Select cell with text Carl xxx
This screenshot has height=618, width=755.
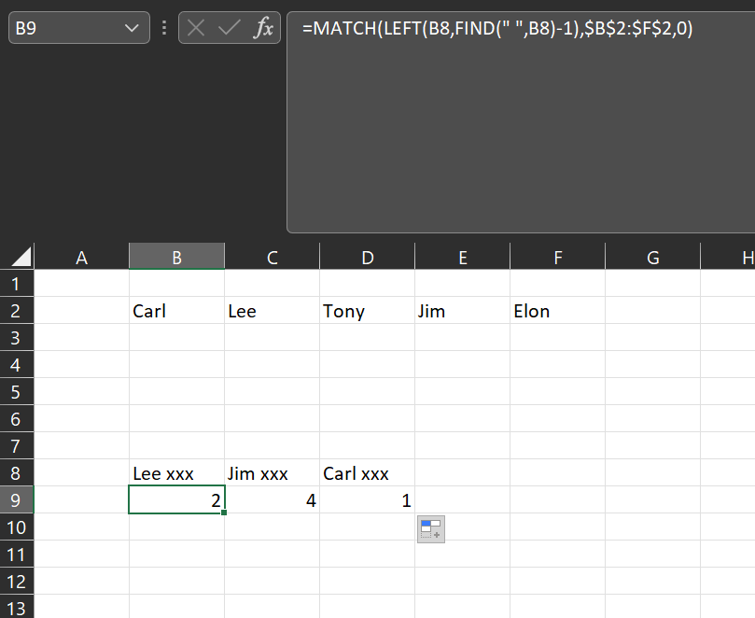click(x=368, y=473)
